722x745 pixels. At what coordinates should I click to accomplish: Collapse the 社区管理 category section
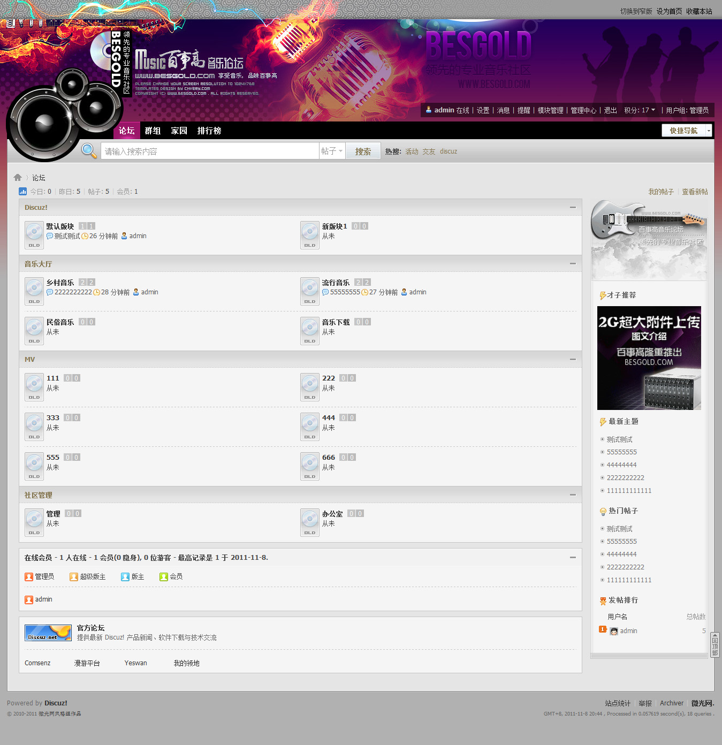(573, 495)
